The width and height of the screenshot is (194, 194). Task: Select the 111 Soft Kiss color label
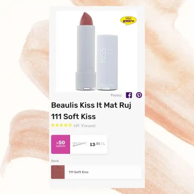click(x=79, y=172)
